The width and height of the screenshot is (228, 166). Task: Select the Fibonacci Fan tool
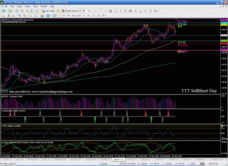pos(150,11)
